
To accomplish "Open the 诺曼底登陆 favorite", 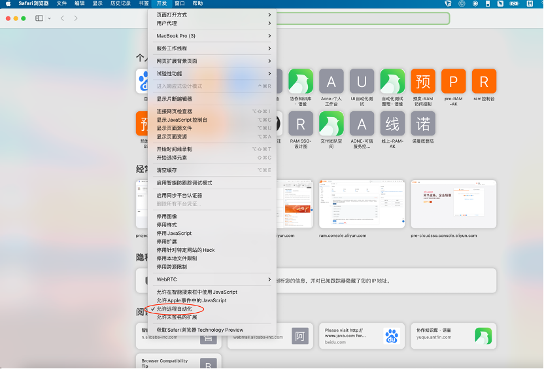I will tap(423, 124).
